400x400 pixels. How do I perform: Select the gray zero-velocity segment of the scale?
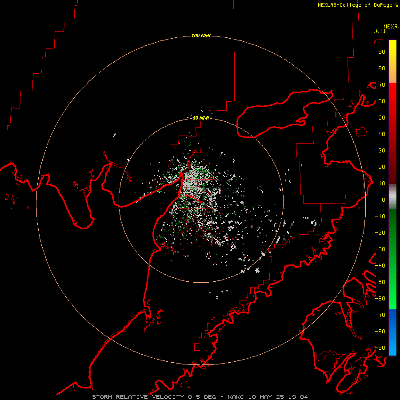click(392, 197)
